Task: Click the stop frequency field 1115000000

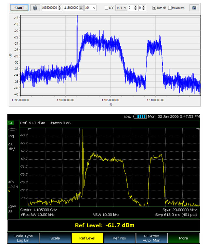Action: (x=71, y=7)
